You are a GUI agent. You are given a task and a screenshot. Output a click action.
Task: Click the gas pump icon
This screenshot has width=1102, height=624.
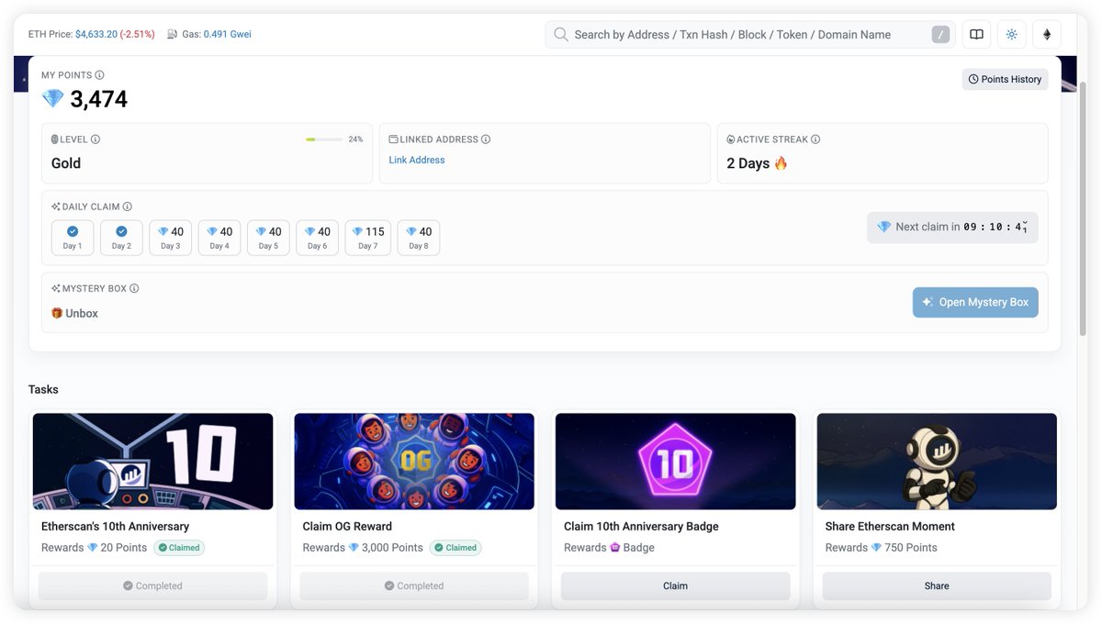[x=173, y=34]
